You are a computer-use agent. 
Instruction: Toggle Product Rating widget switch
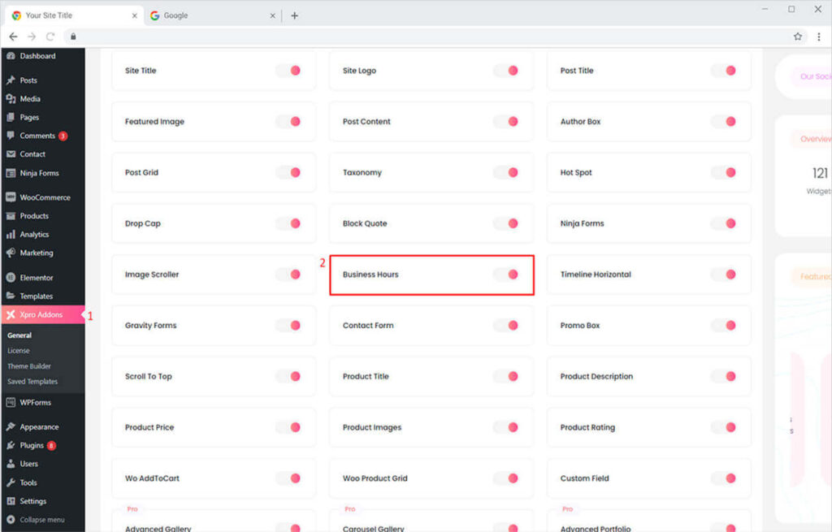coord(725,427)
